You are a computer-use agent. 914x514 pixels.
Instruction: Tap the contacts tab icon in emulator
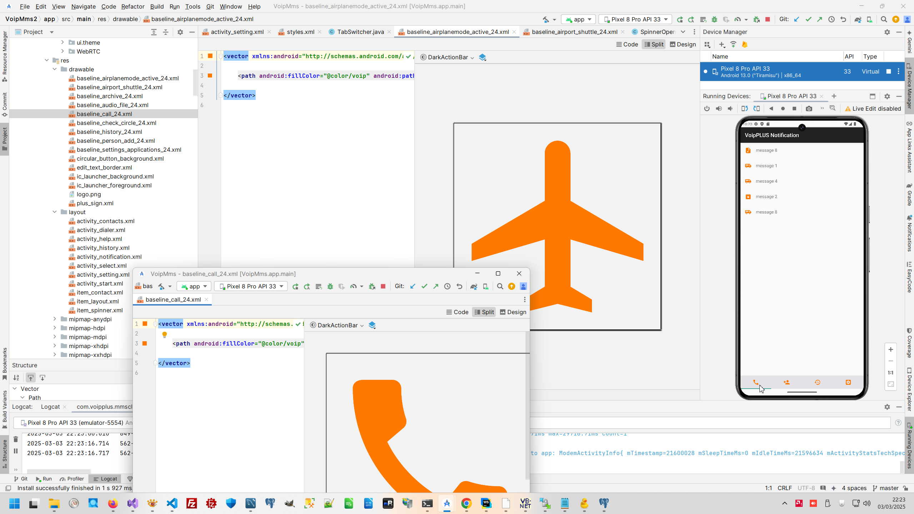pos(787,382)
